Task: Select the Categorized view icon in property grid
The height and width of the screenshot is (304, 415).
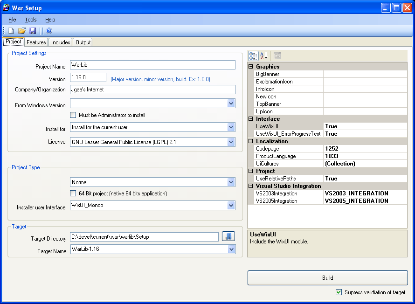Action: pos(253,56)
